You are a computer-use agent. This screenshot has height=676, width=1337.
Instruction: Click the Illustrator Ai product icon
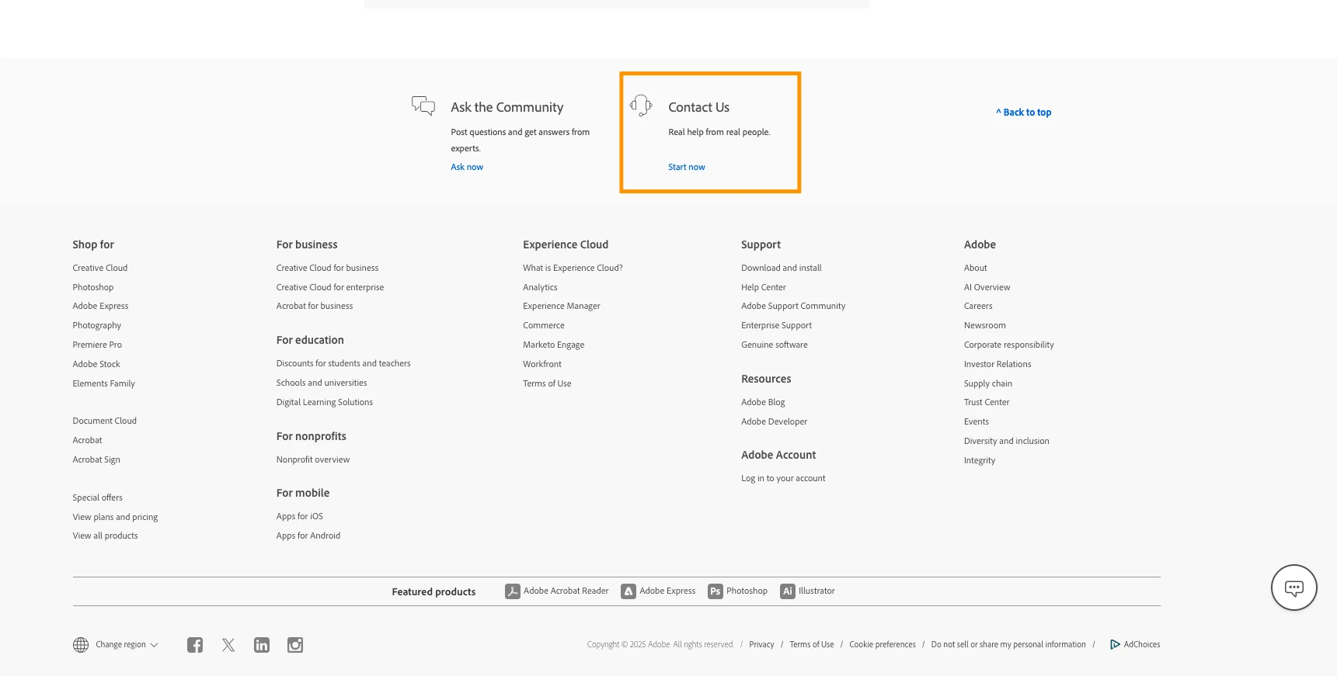[x=788, y=591]
